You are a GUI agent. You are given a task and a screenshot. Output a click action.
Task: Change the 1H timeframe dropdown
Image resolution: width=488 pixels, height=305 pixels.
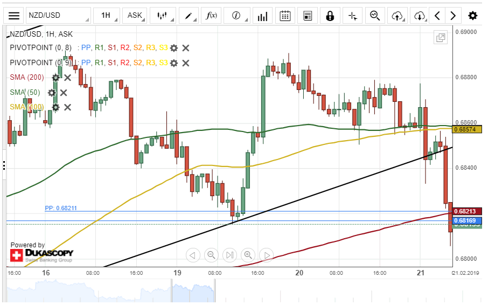click(x=107, y=15)
